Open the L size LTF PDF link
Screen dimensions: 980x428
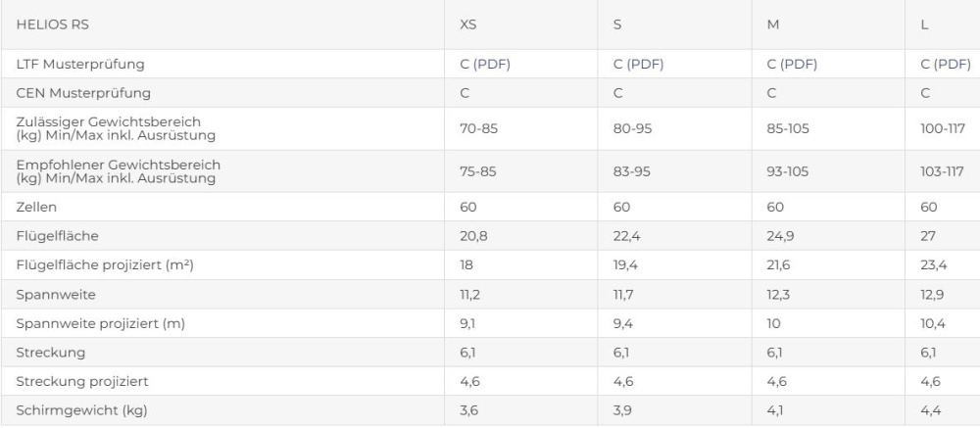pos(946,65)
